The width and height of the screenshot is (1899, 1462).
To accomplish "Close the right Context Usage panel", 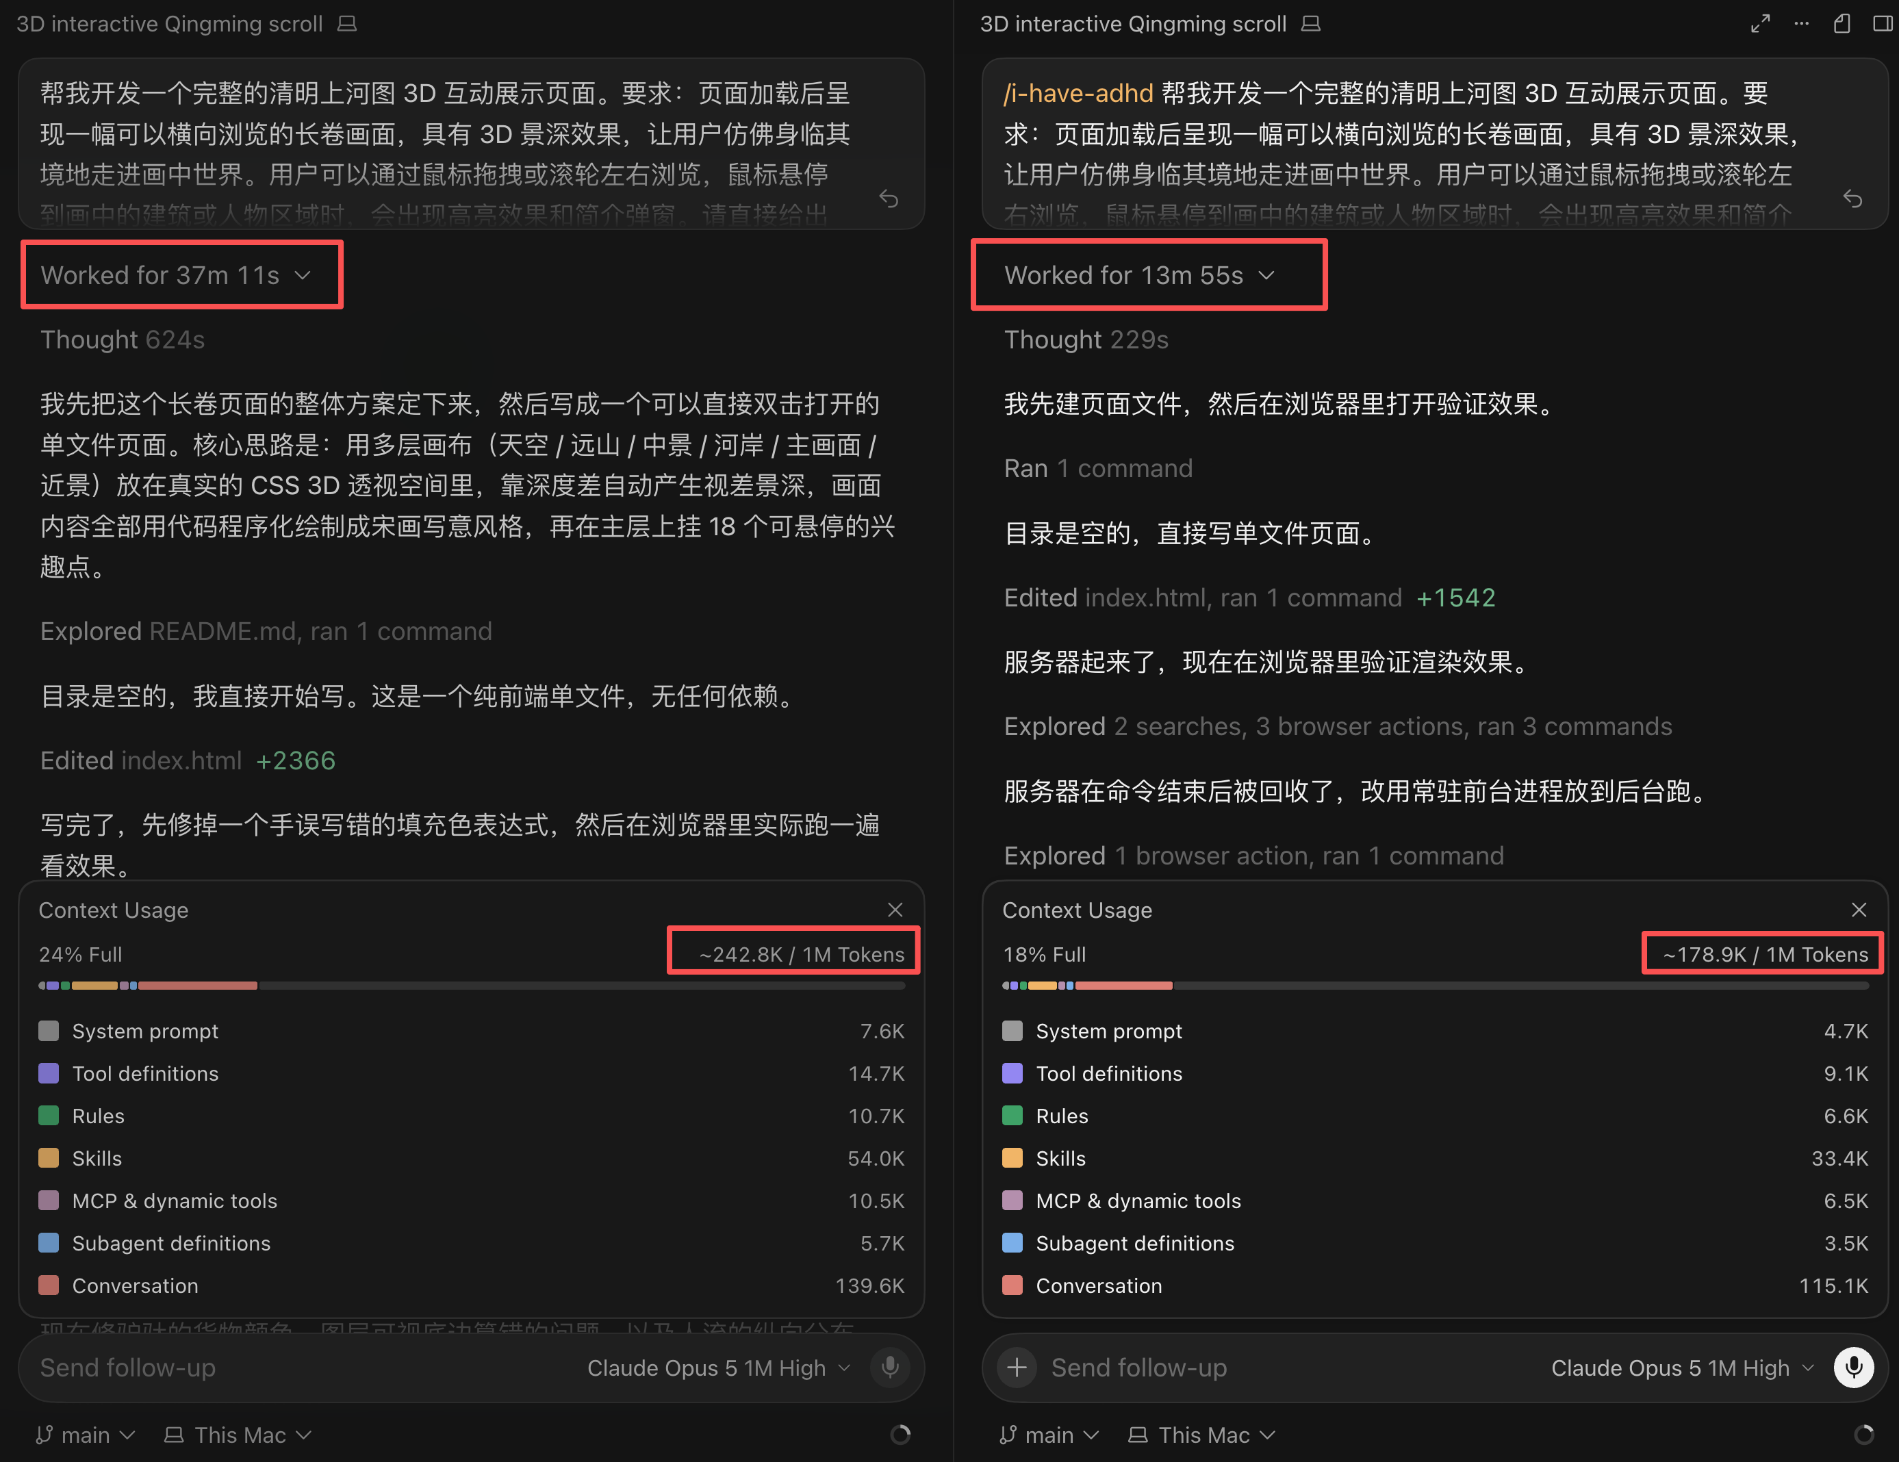I will coord(1858,909).
